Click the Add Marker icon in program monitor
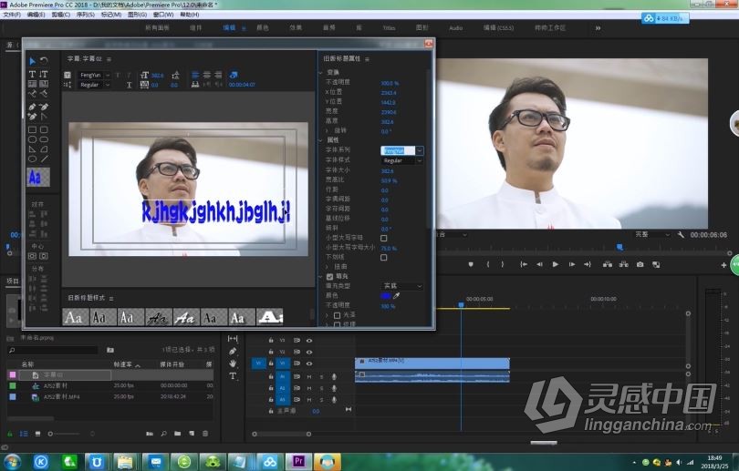The image size is (739, 471). pyautogui.click(x=471, y=264)
